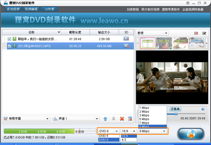Uncheck the 那些年 video checkbox

click(9, 39)
